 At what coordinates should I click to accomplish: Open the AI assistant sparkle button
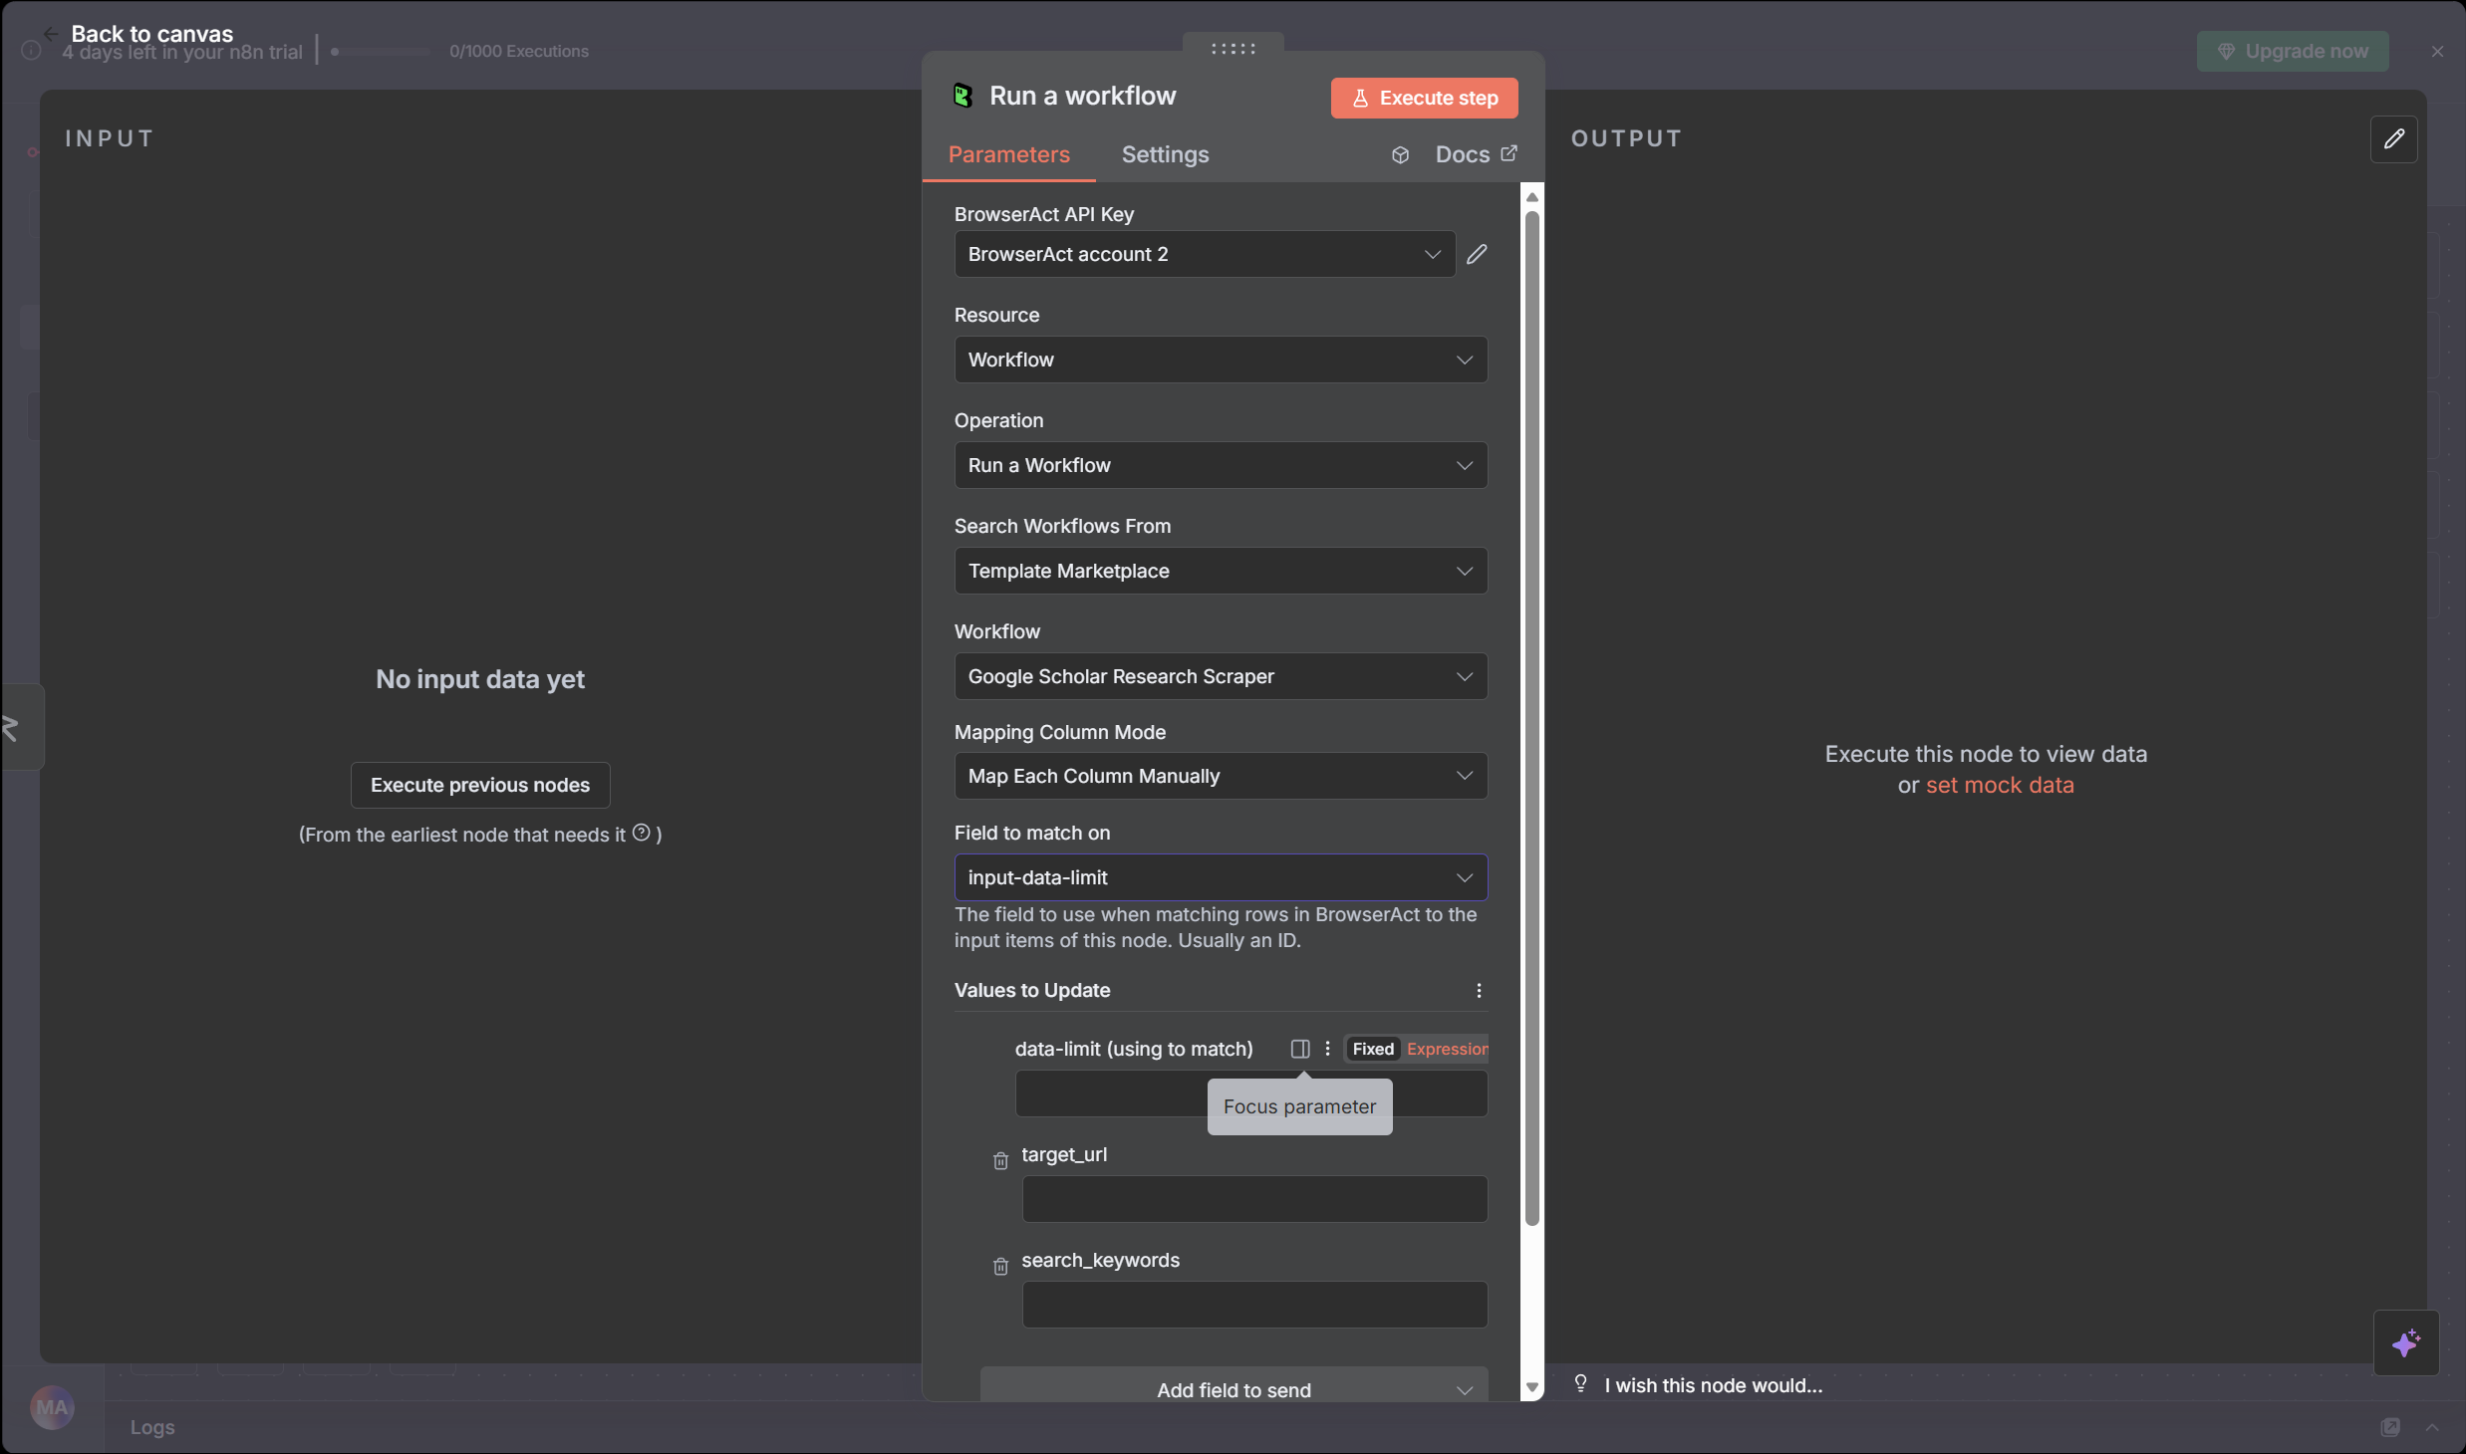2405,1342
